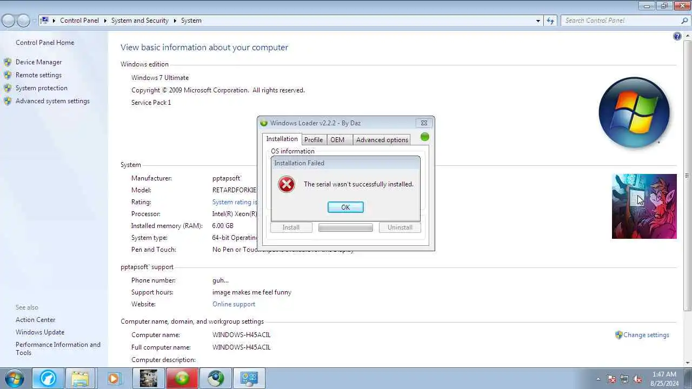The width and height of the screenshot is (692, 389).
Task: Click the Online support website link
Action: pos(234,304)
